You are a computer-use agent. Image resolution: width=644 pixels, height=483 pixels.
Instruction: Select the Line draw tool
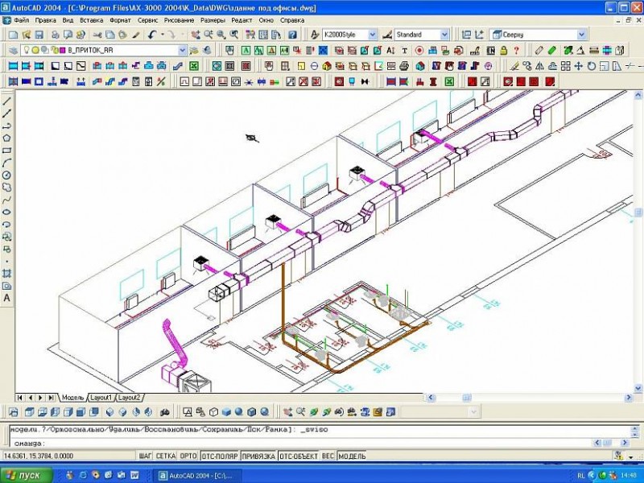coord(7,101)
